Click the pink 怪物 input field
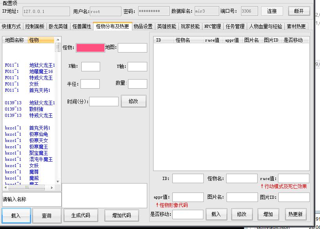Image resolution: width=320 pixels, height=229 pixels. click(90, 48)
